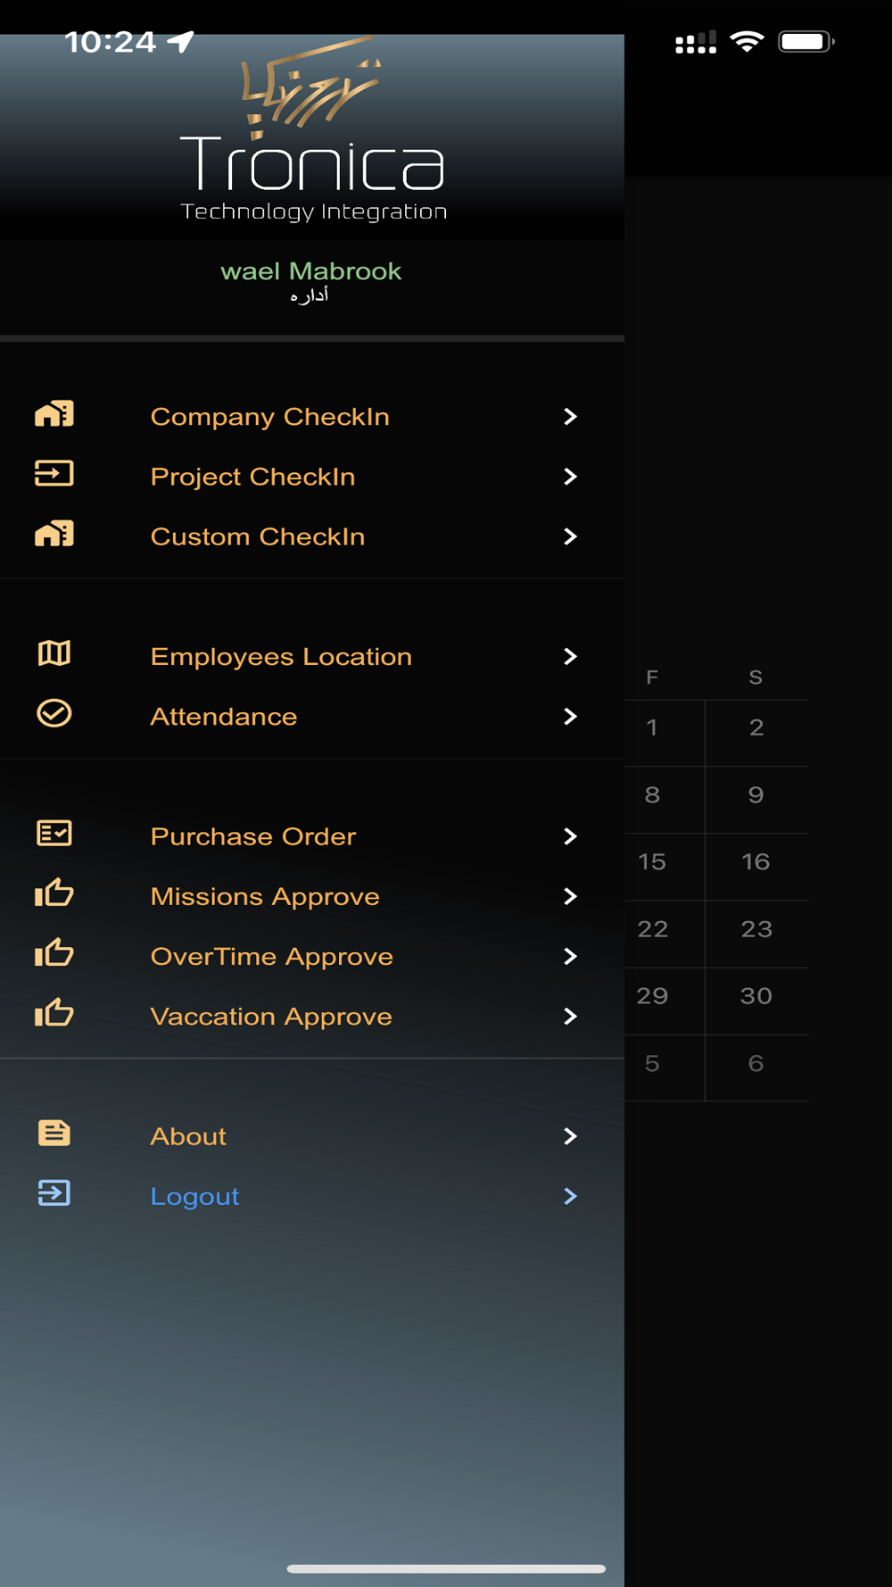This screenshot has height=1587, width=892.
Task: Open the Attendance menu entry
Action: (224, 717)
